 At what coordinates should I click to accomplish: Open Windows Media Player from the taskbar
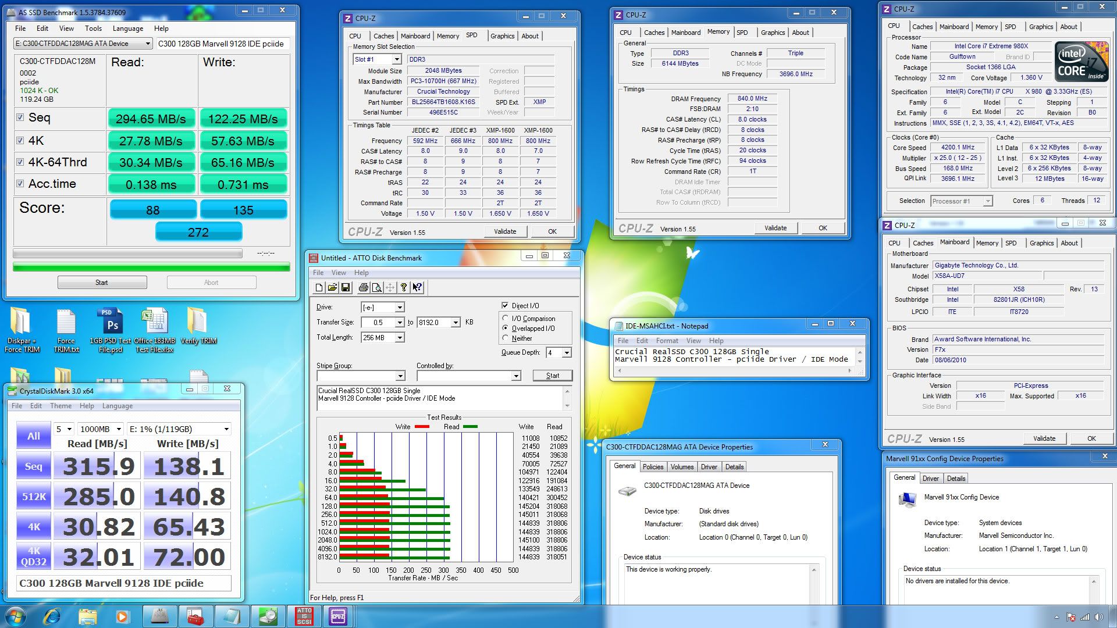[x=122, y=616]
